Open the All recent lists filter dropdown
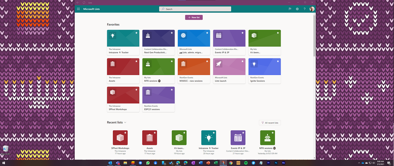 click(270, 122)
